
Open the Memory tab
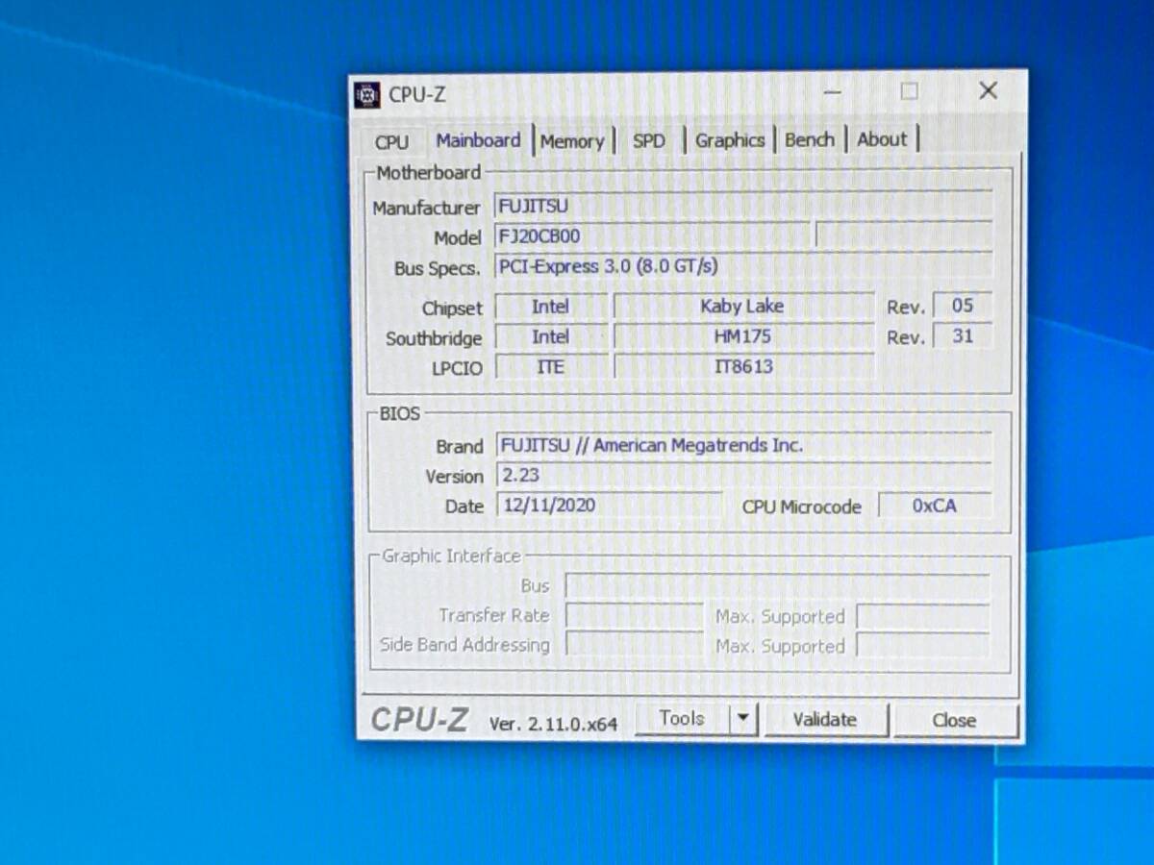(571, 141)
